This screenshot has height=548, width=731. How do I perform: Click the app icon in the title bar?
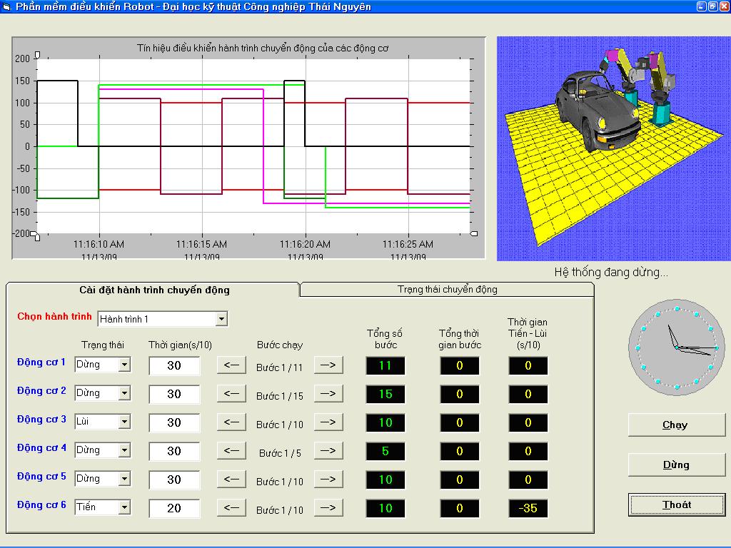pyautogui.click(x=6, y=6)
